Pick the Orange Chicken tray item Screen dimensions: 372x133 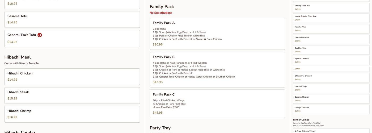coord(331,110)
